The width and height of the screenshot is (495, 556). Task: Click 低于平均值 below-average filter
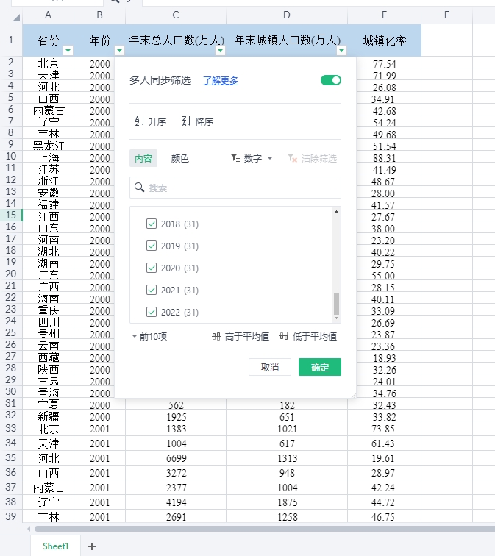308,336
